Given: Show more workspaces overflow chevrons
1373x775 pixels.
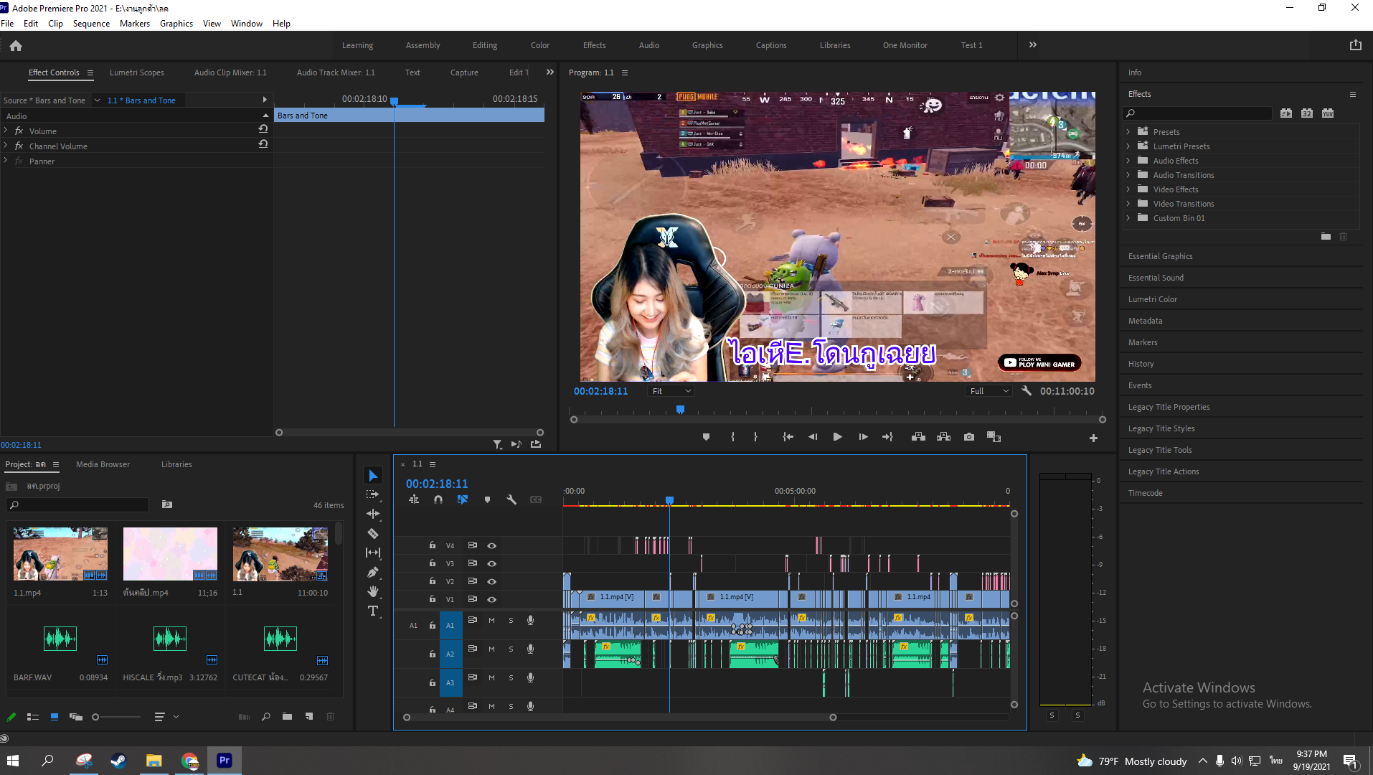Looking at the screenshot, I should point(1033,44).
